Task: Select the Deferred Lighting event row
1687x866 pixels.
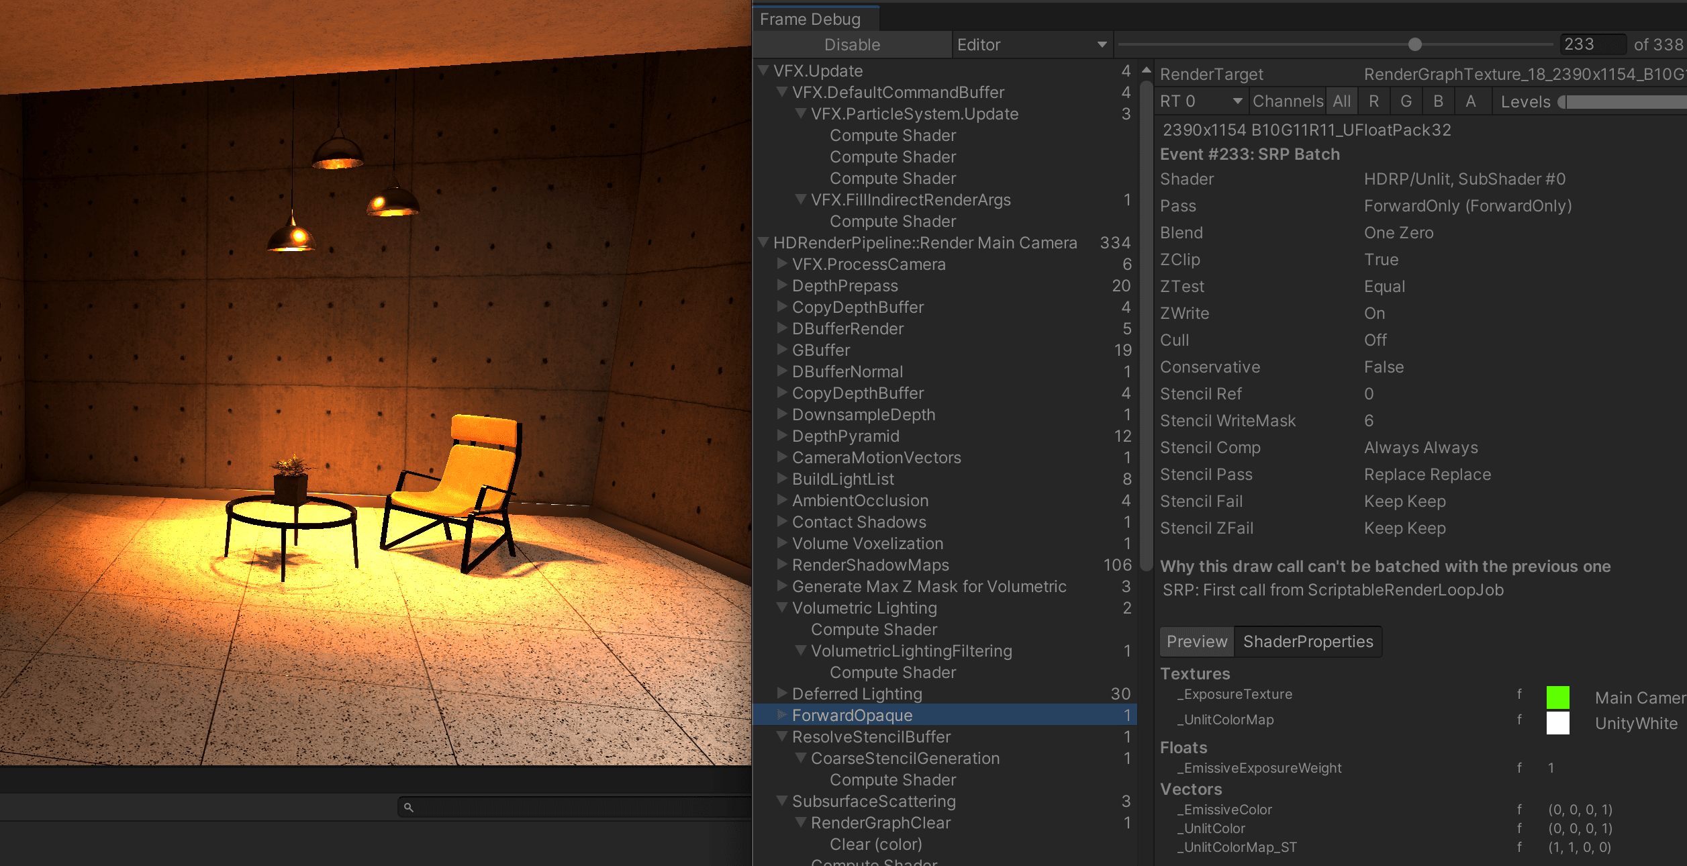Action: (857, 693)
